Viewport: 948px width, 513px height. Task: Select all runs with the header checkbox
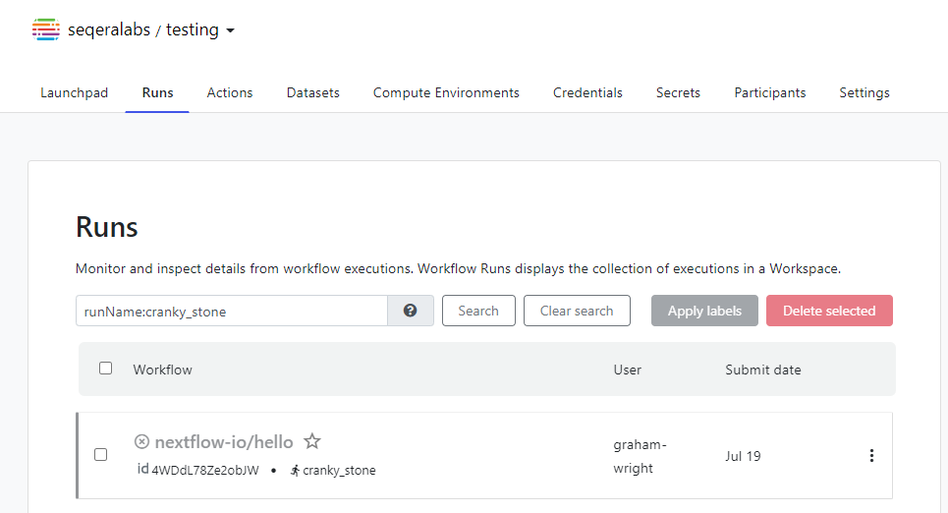pos(106,369)
